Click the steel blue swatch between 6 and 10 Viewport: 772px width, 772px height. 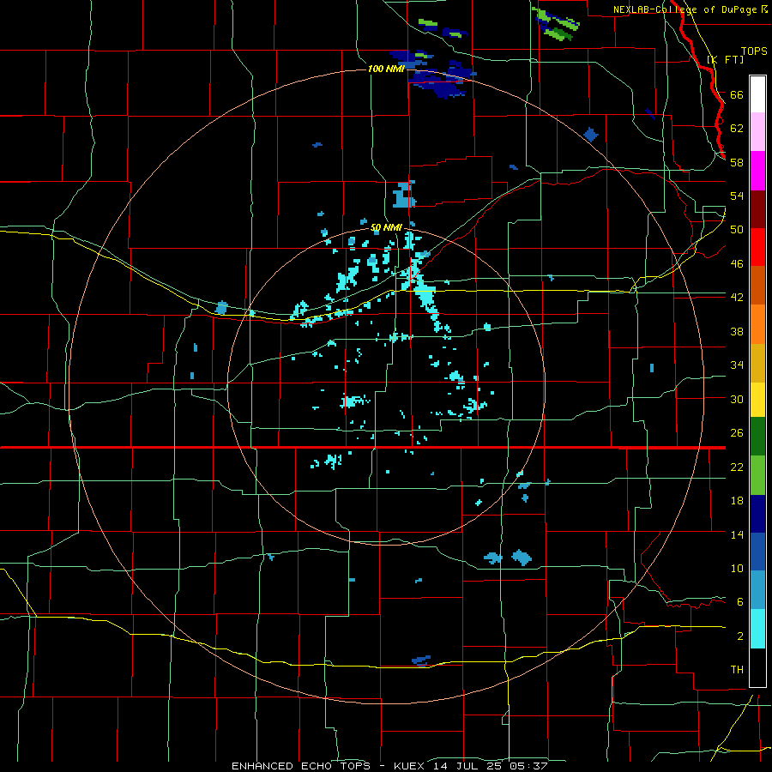(757, 589)
